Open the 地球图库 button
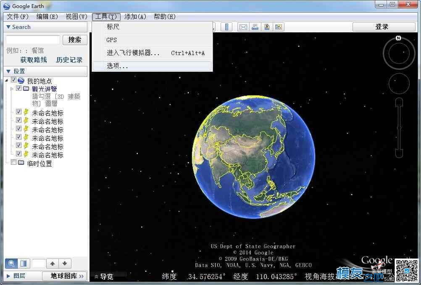The width and height of the screenshot is (421, 285). click(64, 276)
